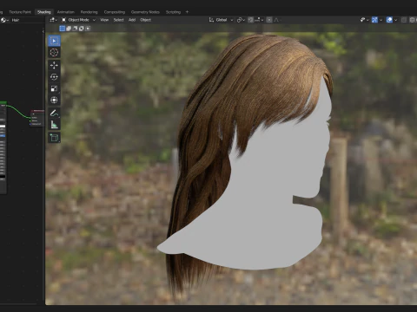Open the Add menu
417x312 pixels.
click(x=132, y=20)
